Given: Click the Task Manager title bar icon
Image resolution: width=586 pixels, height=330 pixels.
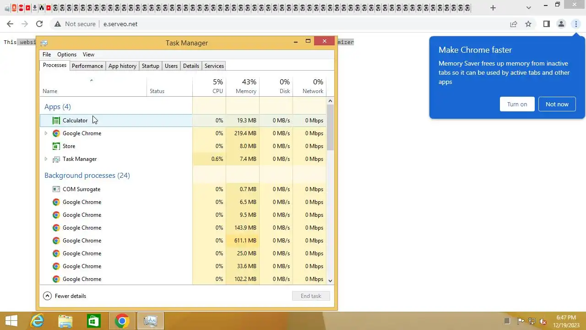Looking at the screenshot, I should [44, 43].
